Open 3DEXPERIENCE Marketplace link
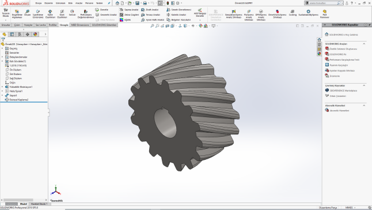 [x=343, y=91]
